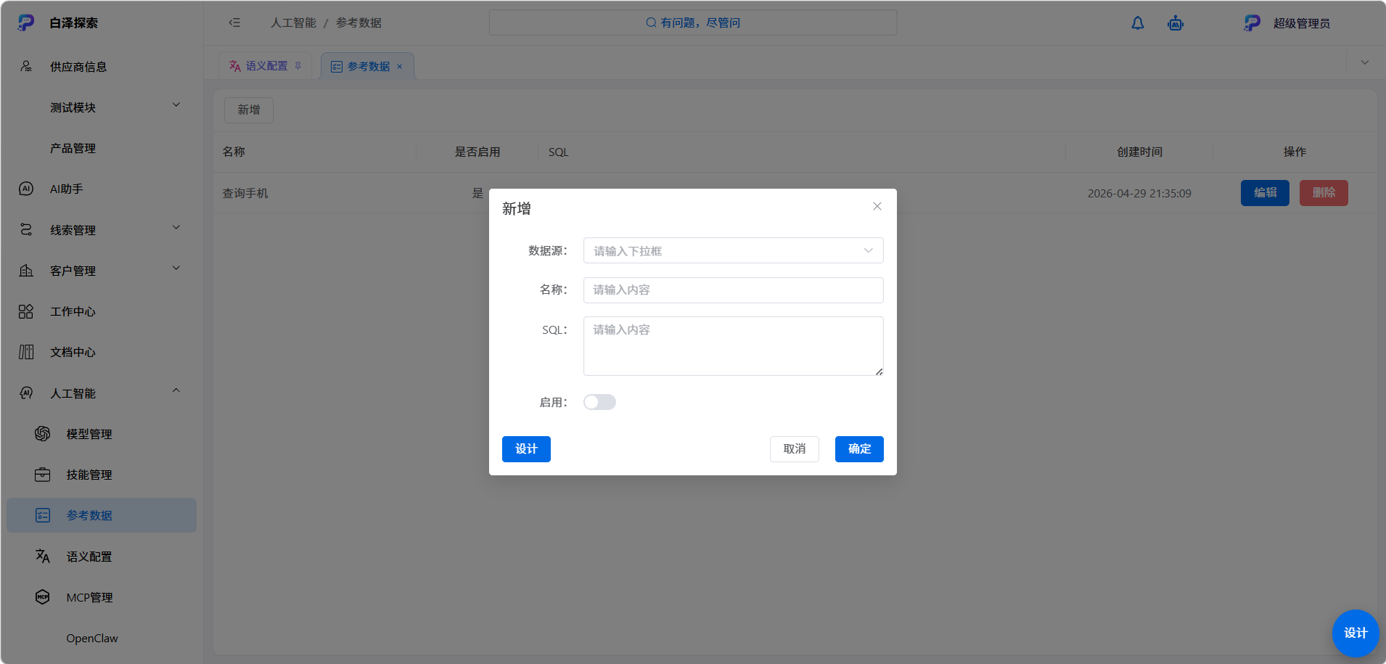
Task: Click the notification bell icon
Action: coord(1138,23)
